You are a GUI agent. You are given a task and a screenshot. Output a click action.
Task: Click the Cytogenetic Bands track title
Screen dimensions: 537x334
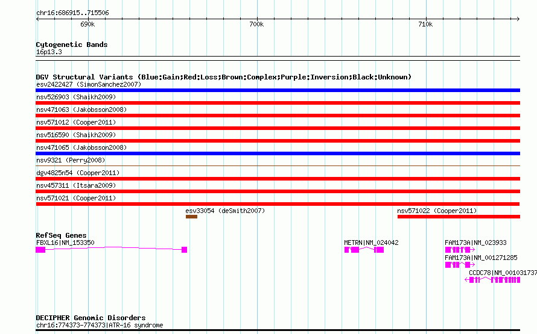click(72, 45)
